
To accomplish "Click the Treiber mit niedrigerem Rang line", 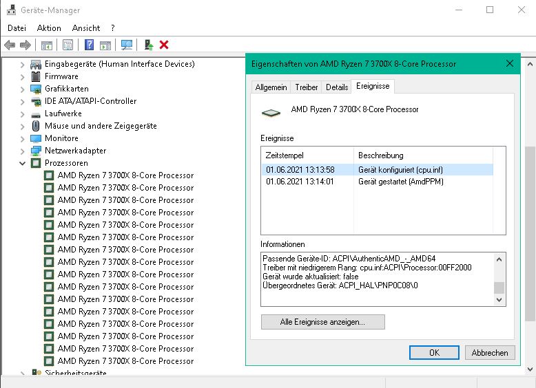I will click(x=367, y=268).
